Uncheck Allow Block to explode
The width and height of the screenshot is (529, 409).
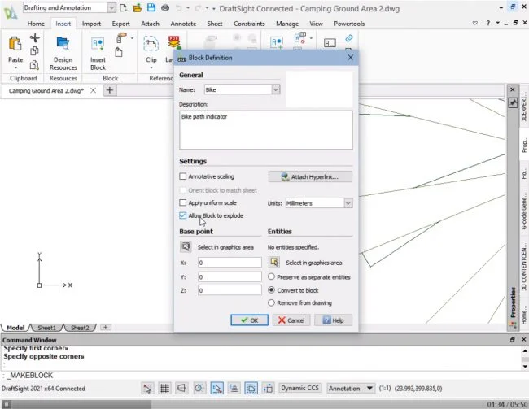183,215
